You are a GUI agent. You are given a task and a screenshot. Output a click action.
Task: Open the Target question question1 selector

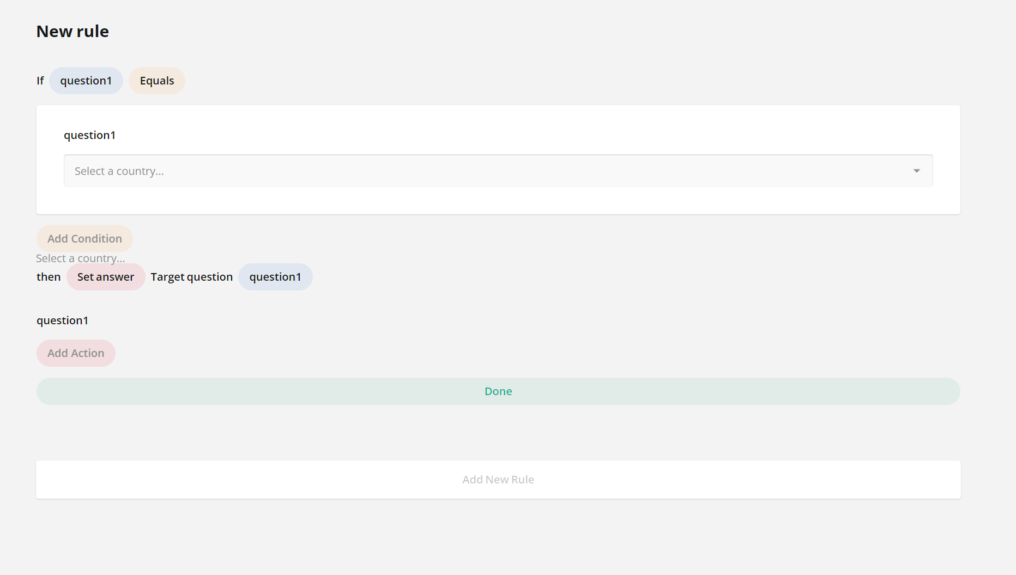click(x=275, y=277)
